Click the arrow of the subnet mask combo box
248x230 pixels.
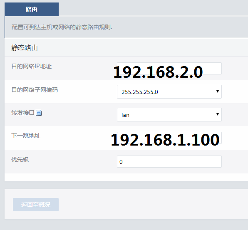(218, 92)
